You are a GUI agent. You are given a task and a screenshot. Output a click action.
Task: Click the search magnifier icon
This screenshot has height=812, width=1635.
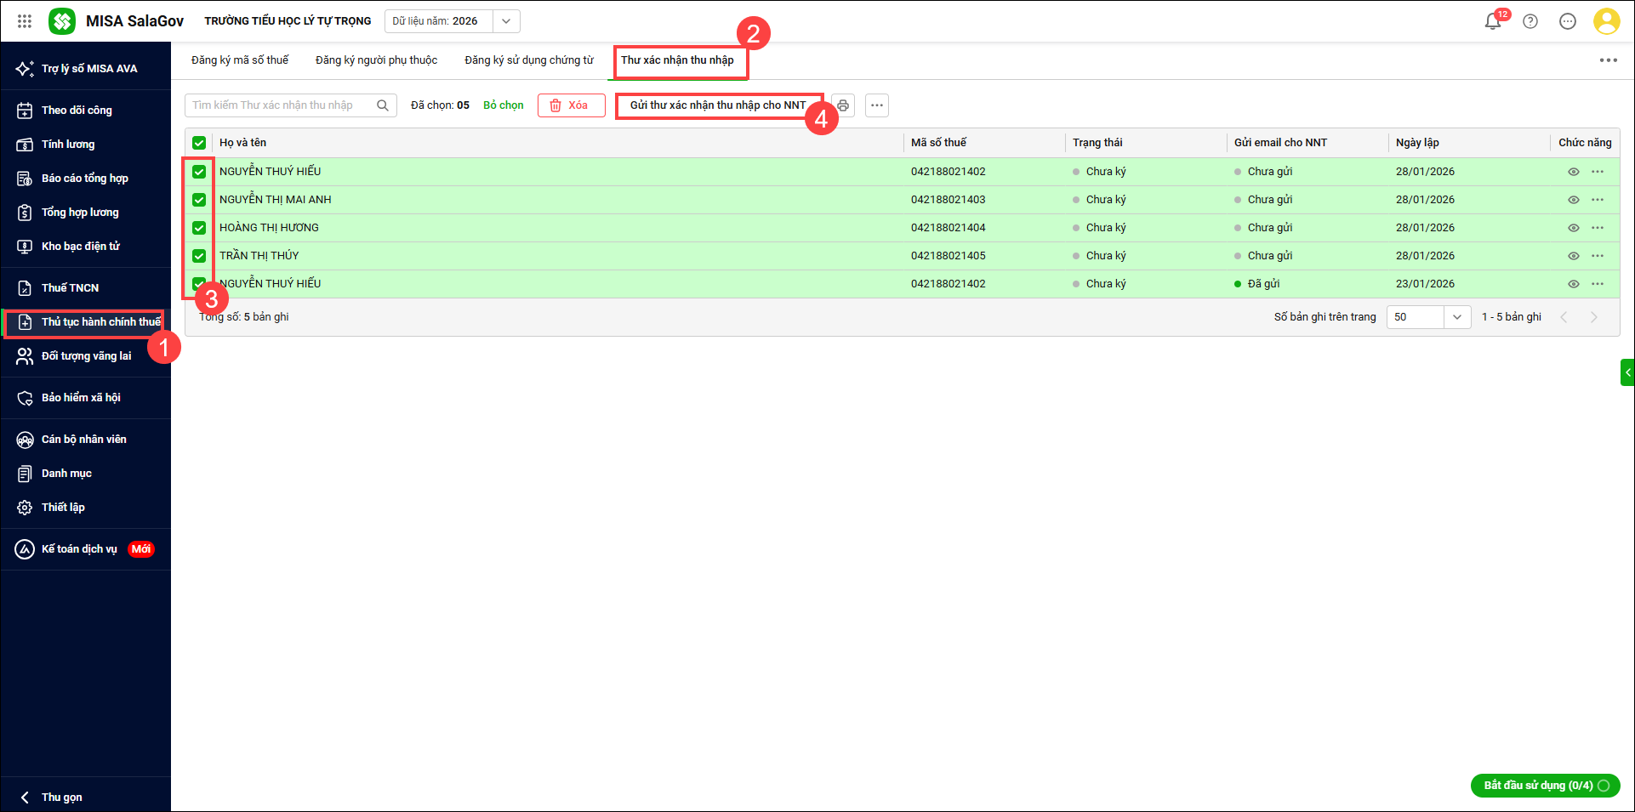[383, 105]
